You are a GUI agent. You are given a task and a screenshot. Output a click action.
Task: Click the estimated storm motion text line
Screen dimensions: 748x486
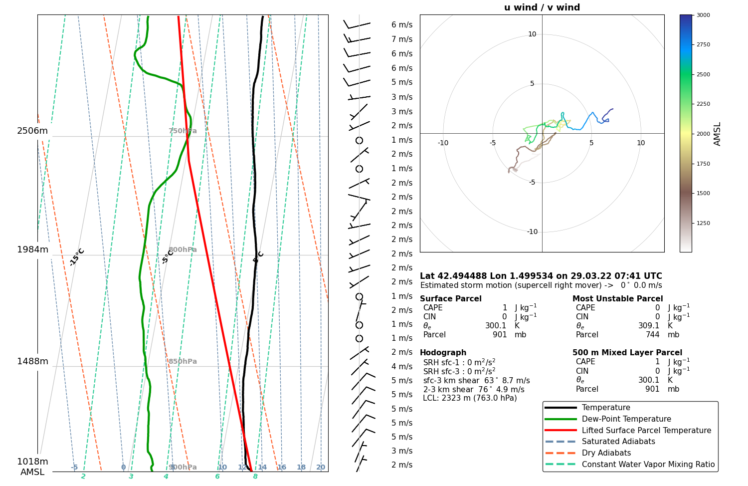[x=541, y=285]
